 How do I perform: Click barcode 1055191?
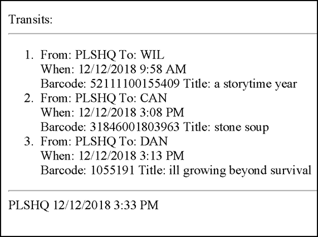coord(112,170)
